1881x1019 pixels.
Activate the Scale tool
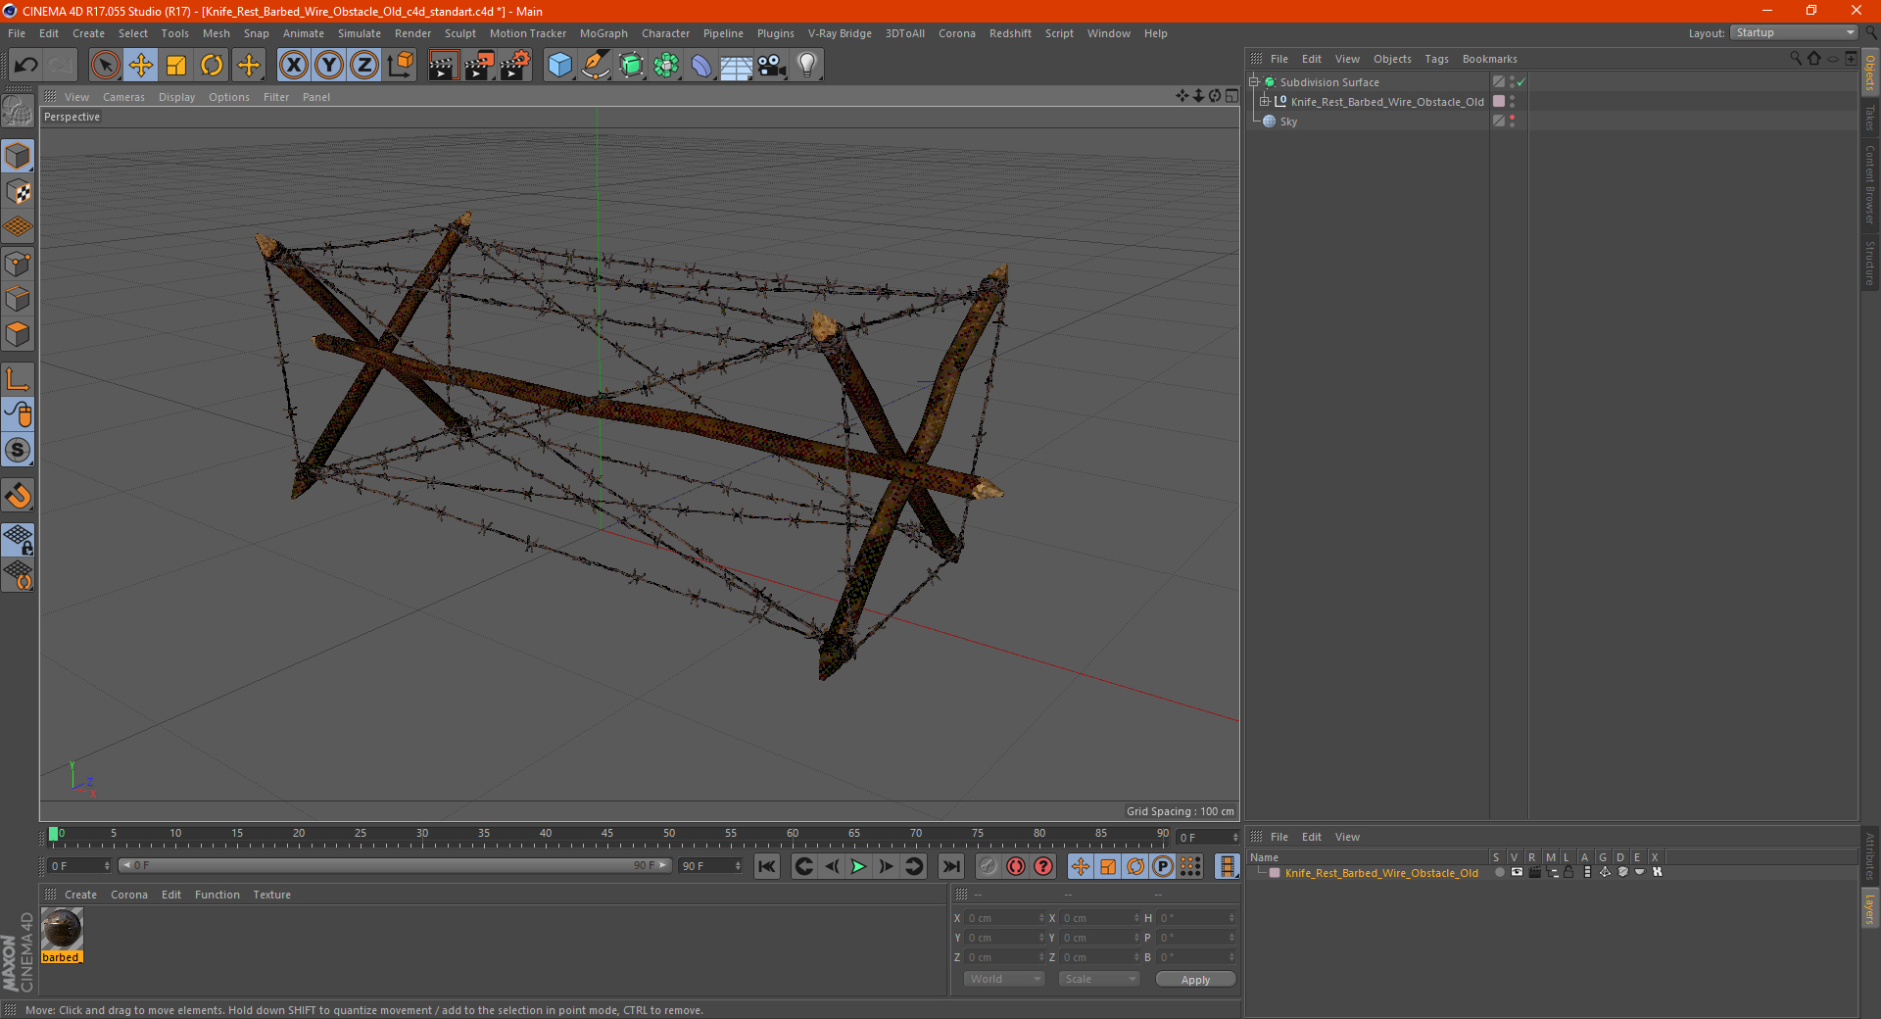coord(176,66)
